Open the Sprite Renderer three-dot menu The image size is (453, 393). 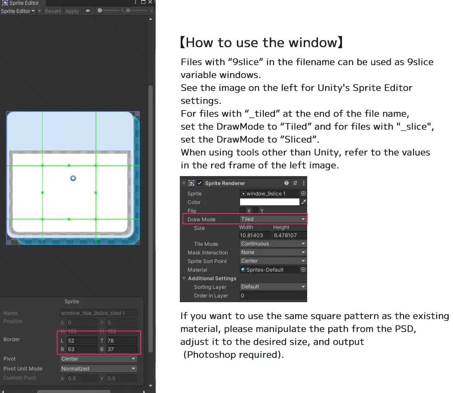pos(304,183)
